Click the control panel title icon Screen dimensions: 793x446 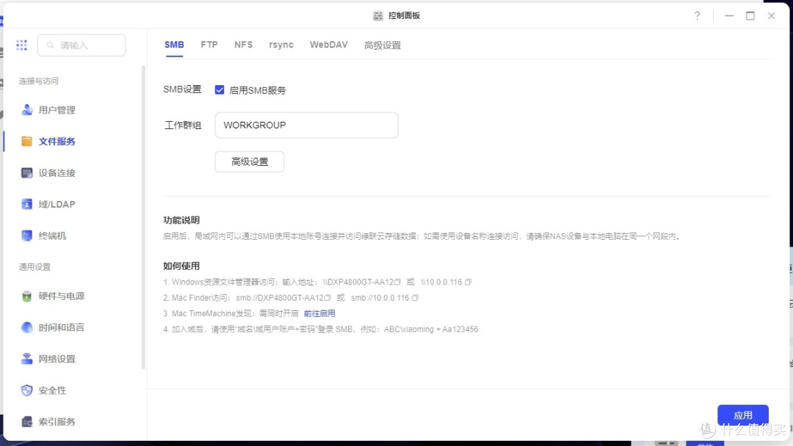point(378,15)
